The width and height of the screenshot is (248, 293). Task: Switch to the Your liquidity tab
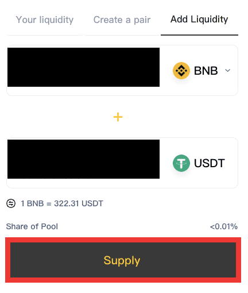[x=45, y=20]
